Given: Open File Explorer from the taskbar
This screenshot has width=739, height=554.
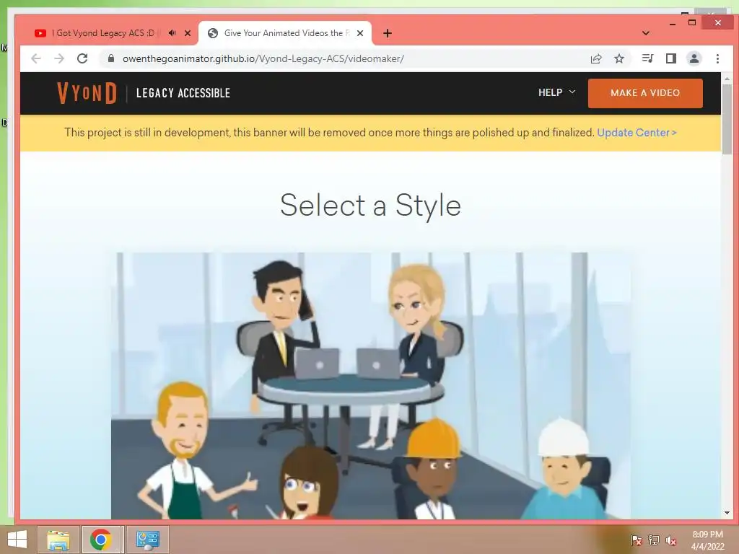Looking at the screenshot, I should coord(58,540).
